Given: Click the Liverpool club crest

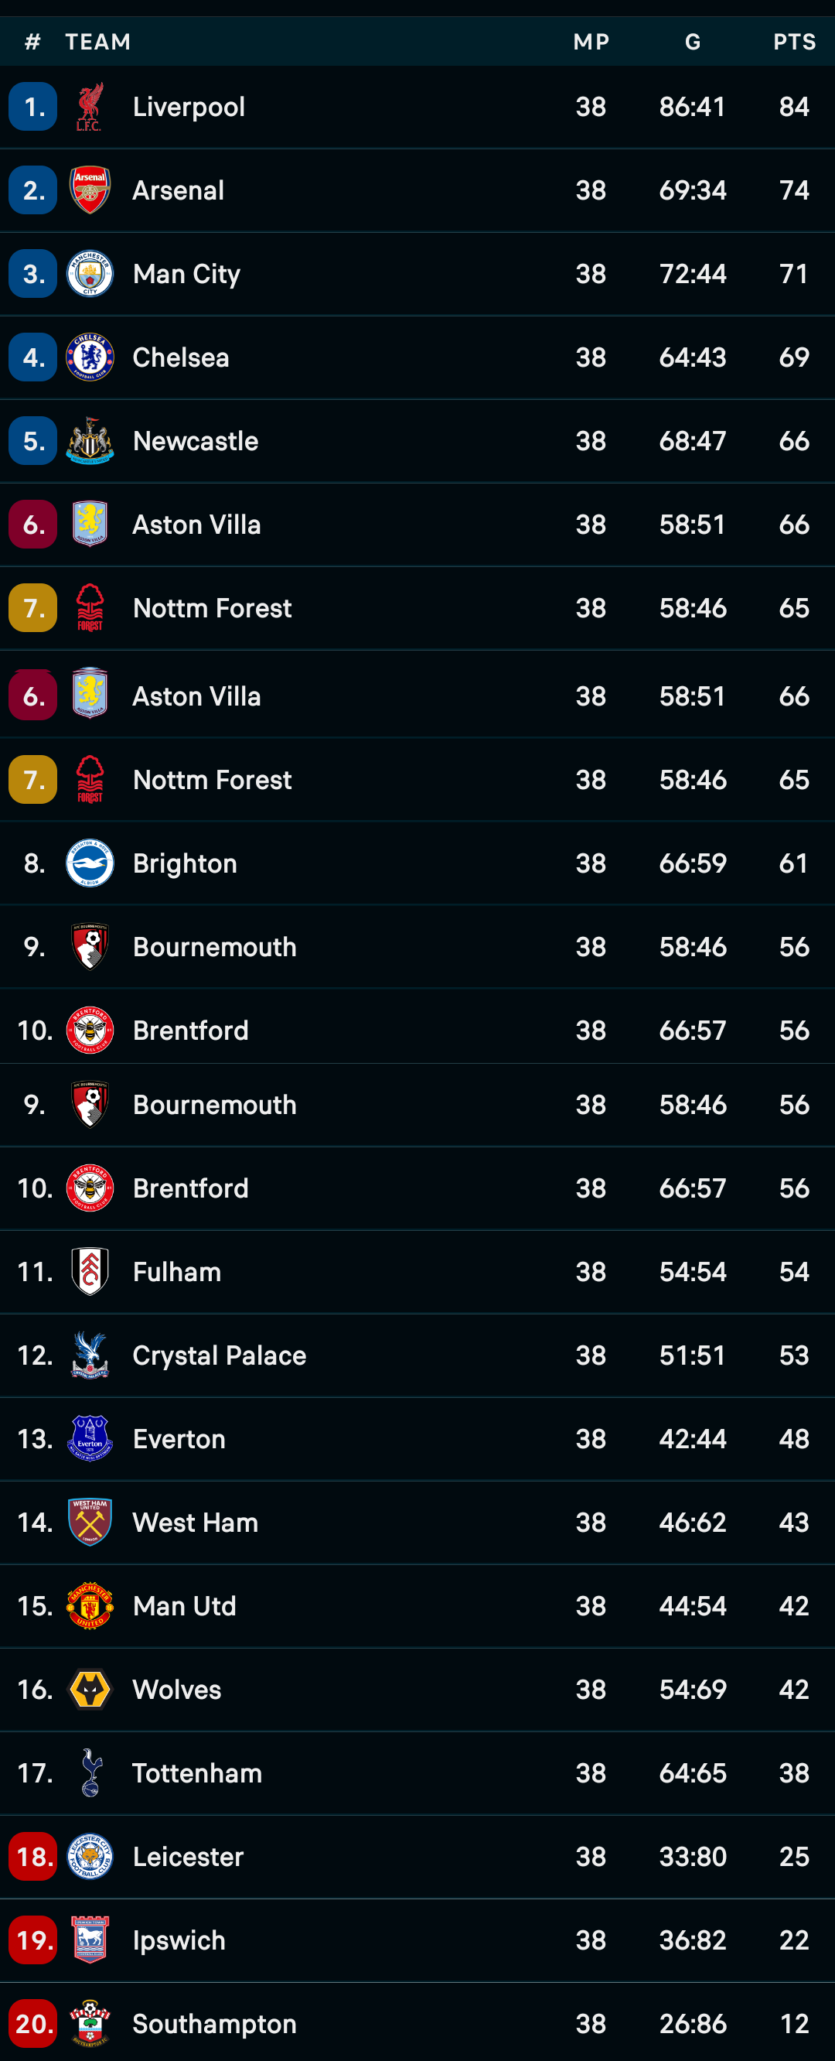Looking at the screenshot, I should point(90,107).
